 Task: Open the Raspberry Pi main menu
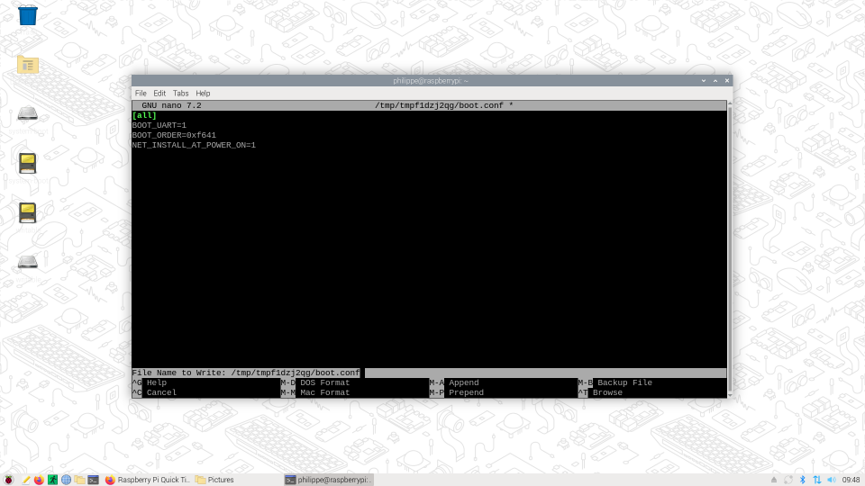pyautogui.click(x=8, y=480)
